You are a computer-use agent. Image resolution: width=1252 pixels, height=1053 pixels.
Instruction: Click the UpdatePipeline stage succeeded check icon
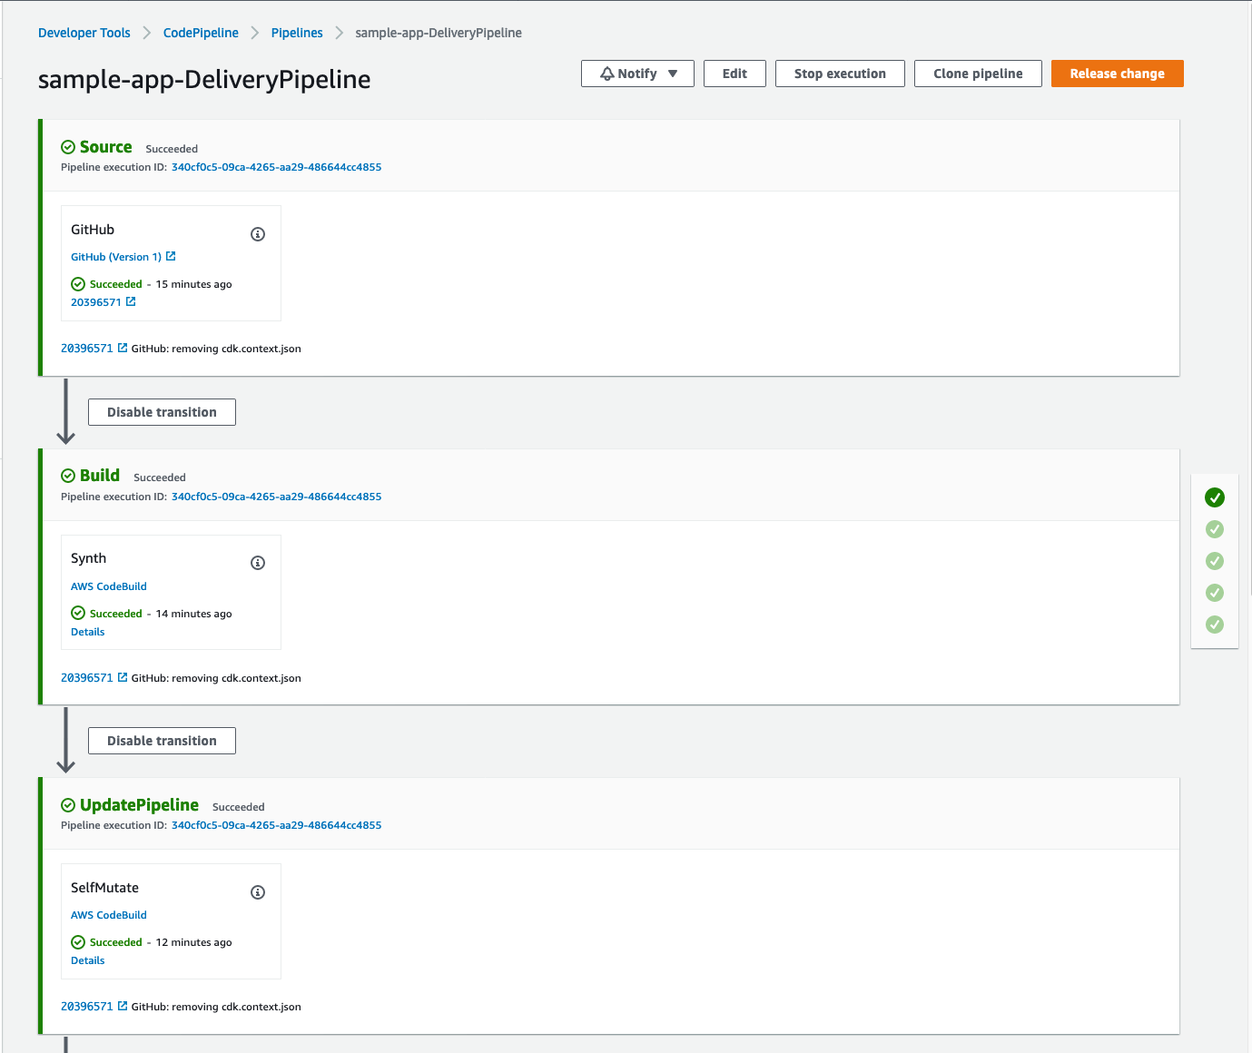68,805
